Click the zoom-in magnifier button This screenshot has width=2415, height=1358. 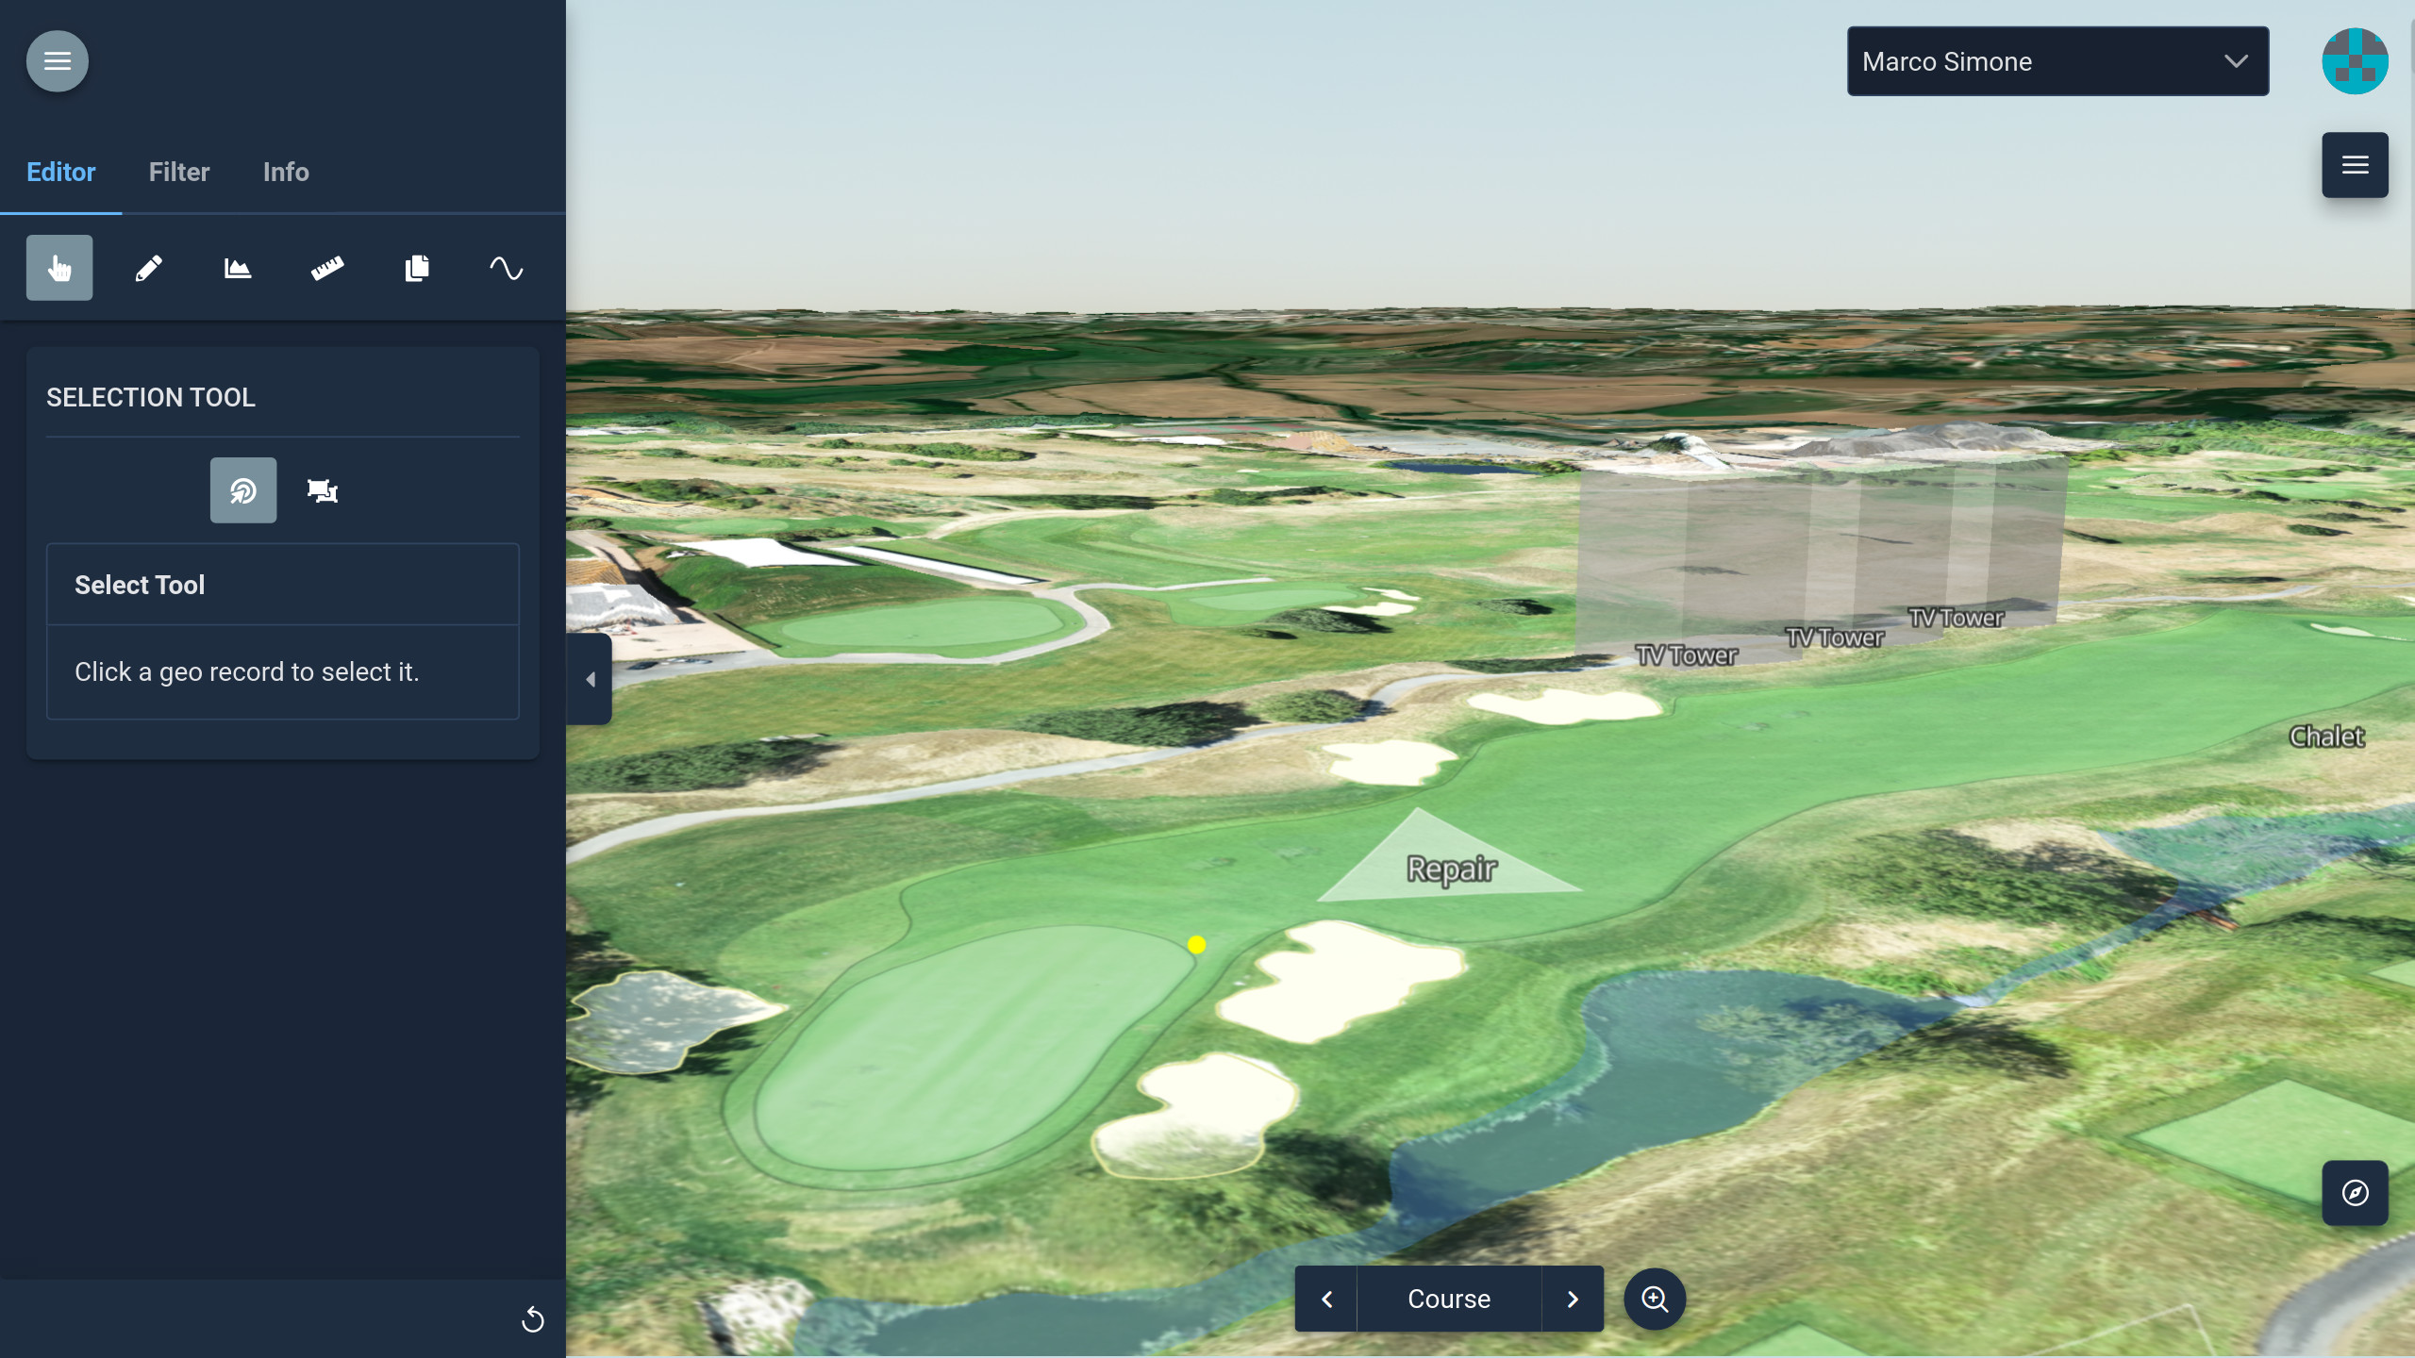point(1655,1299)
